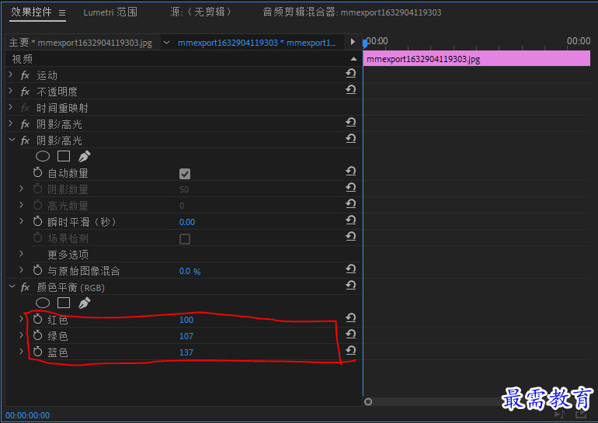Viewport: 598px width, 423px height.
Task: Reset the 不透明度 effect
Action: [351, 89]
